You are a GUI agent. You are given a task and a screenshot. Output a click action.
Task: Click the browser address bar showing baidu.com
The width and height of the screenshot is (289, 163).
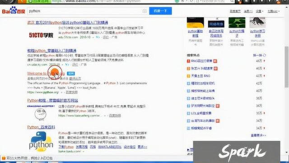click(x=112, y=1)
